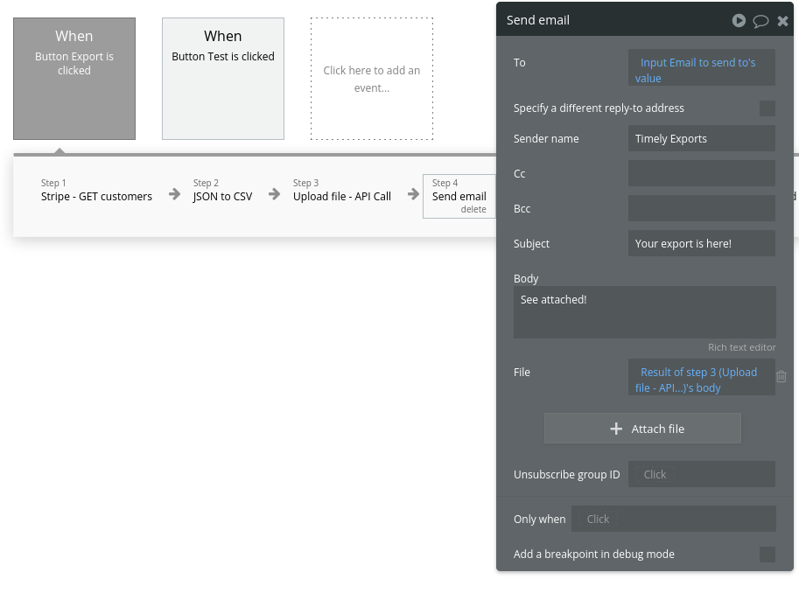Open the comment bubble icon in Send email header

tap(760, 21)
